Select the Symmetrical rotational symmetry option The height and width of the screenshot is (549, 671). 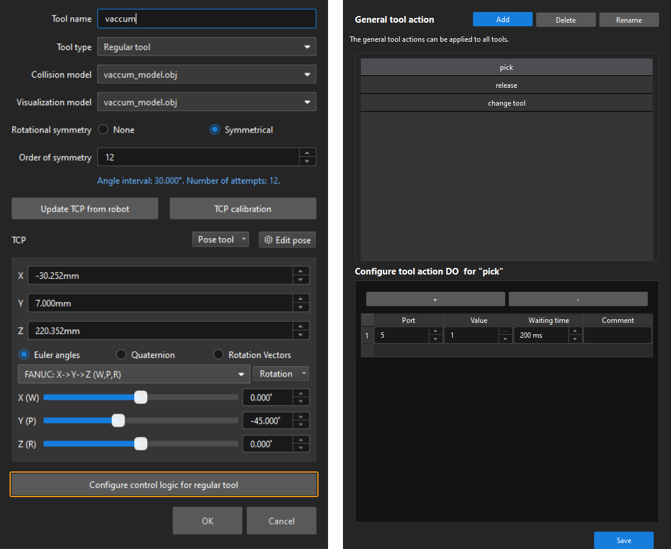(214, 129)
